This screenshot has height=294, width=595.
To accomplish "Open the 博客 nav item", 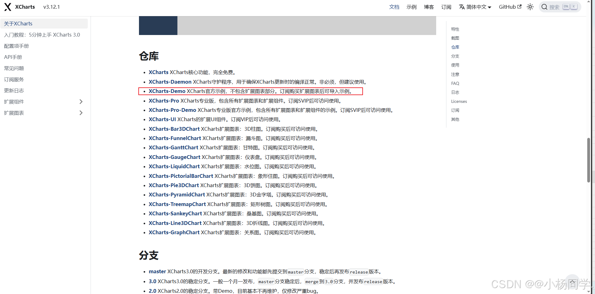I will (x=429, y=7).
